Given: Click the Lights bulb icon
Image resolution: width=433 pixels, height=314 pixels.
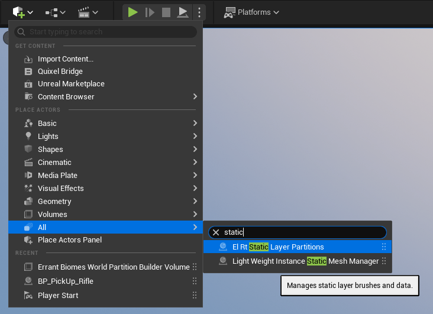Looking at the screenshot, I should point(28,136).
